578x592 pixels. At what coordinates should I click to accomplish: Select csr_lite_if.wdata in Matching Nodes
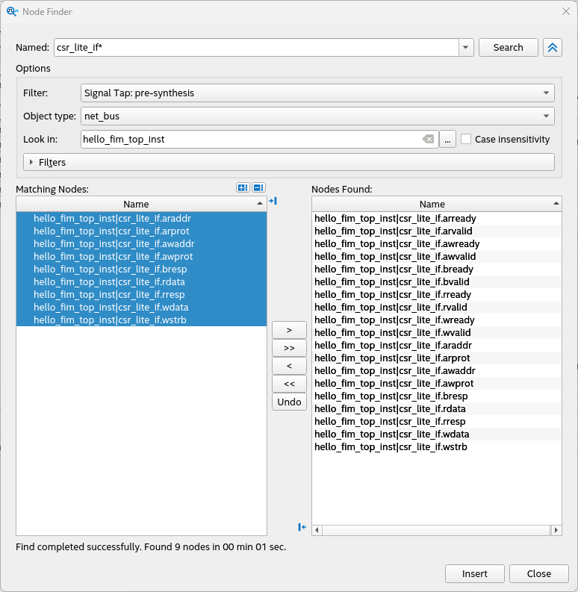141,308
